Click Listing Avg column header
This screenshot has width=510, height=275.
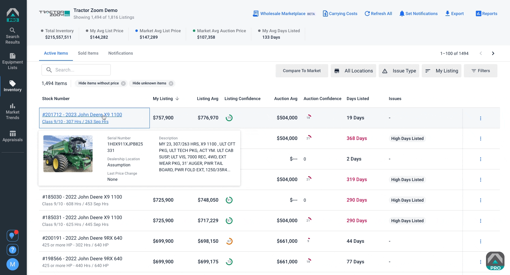(208, 99)
